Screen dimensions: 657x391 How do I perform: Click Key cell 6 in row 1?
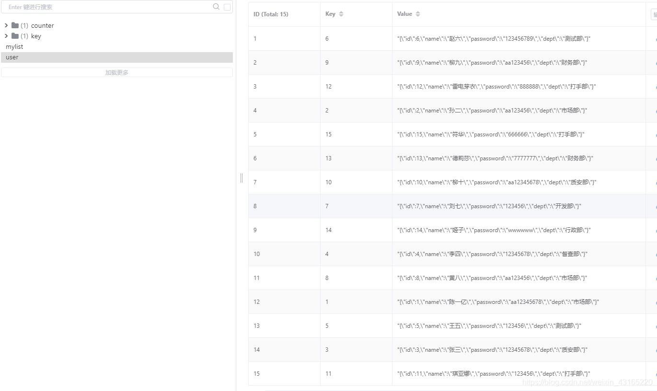(356, 39)
